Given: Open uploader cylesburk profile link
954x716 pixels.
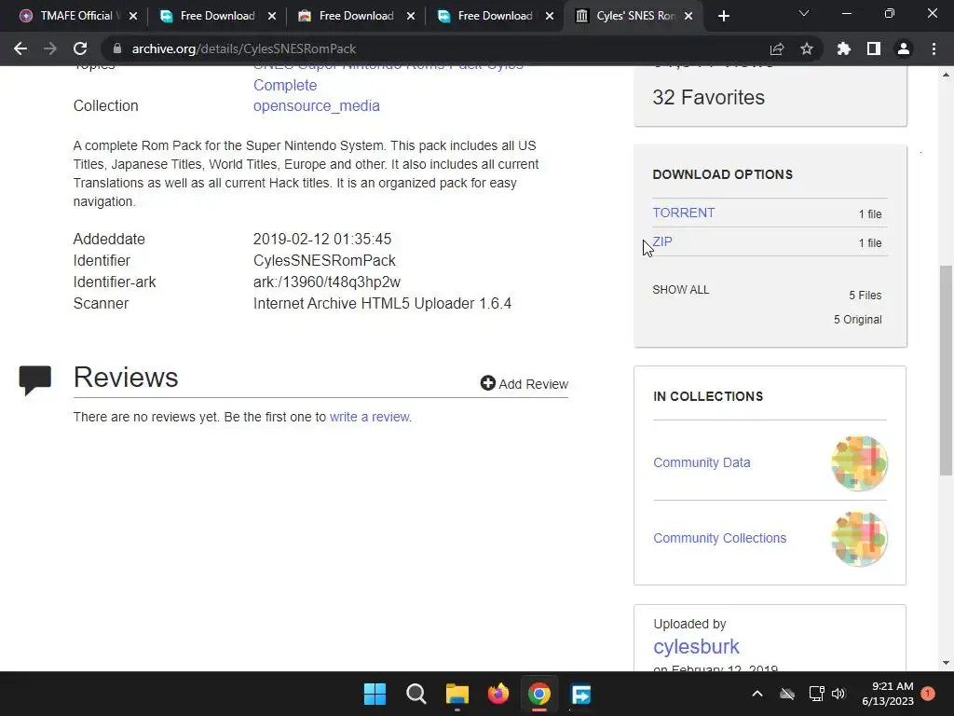Looking at the screenshot, I should coord(696,647).
